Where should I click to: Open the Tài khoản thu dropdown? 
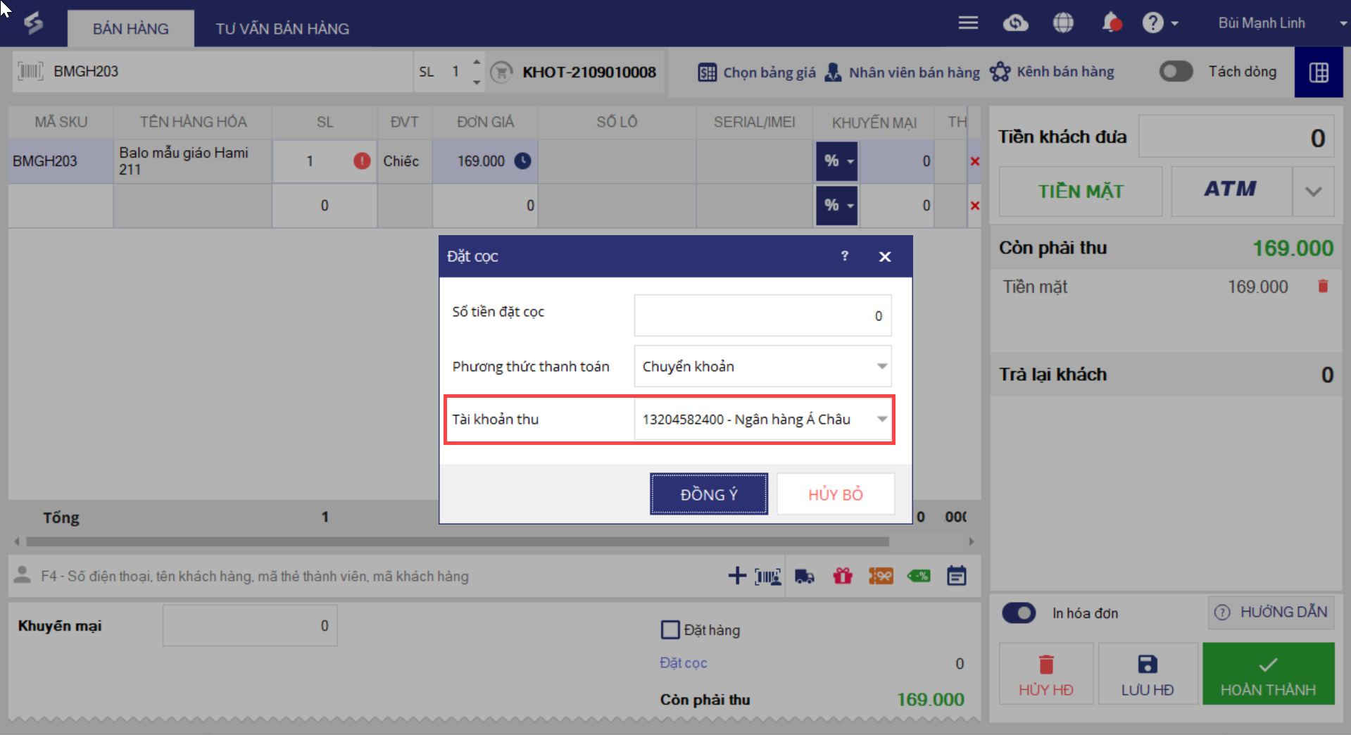point(881,420)
